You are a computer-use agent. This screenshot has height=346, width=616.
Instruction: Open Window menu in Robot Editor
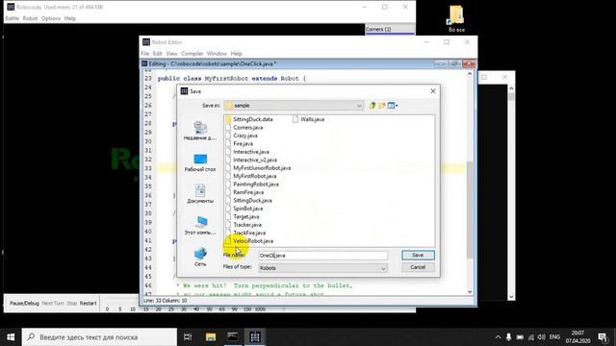[217, 54]
